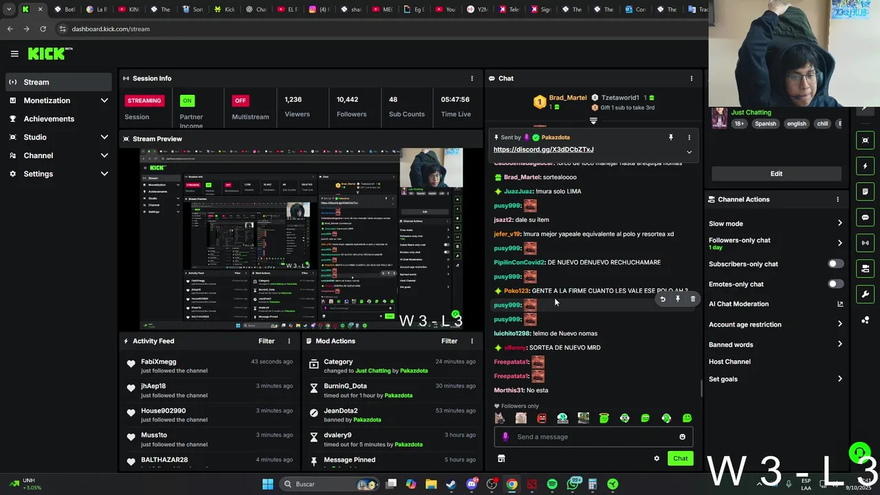The height and width of the screenshot is (495, 880).
Task: Open Activity Feed Filter
Action: tap(267, 341)
